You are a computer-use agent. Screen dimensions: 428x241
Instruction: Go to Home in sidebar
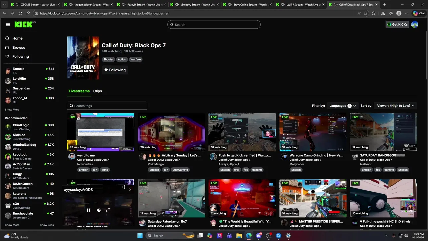[x=17, y=38]
